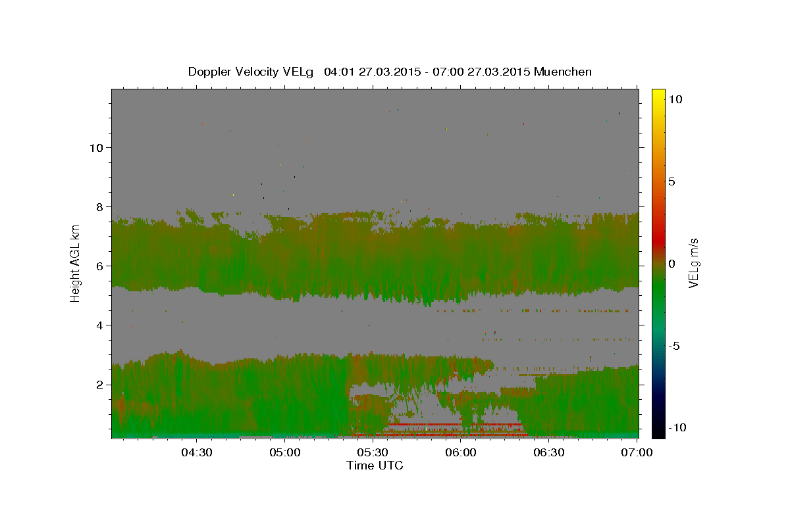
Task: Click the colorbar tick value 10
Action: click(675, 99)
